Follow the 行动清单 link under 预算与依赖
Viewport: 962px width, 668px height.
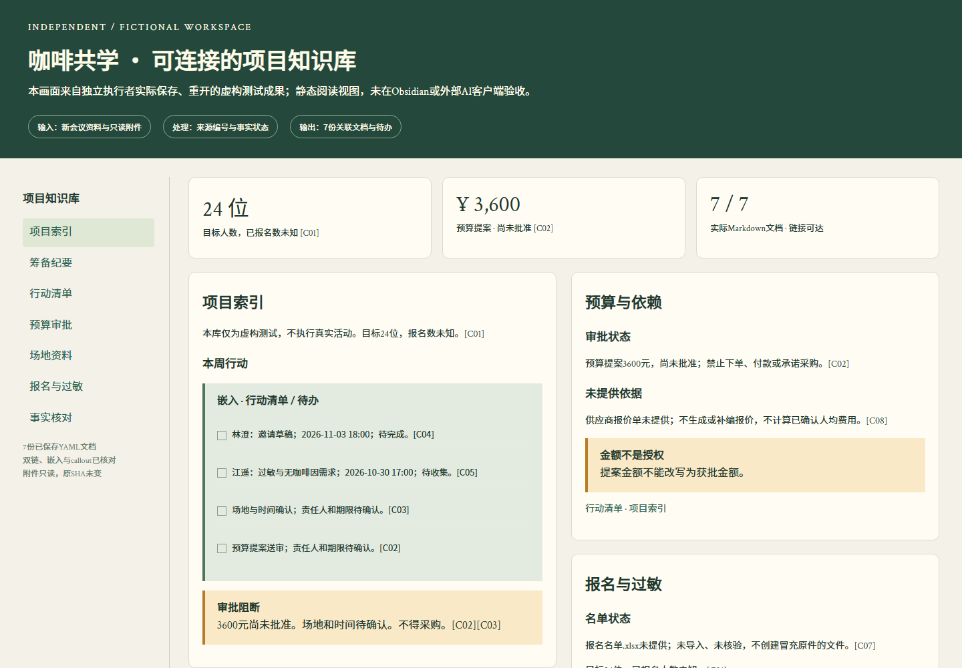click(604, 508)
